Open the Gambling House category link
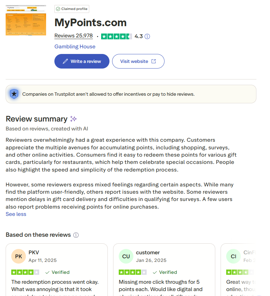 [x=75, y=47]
